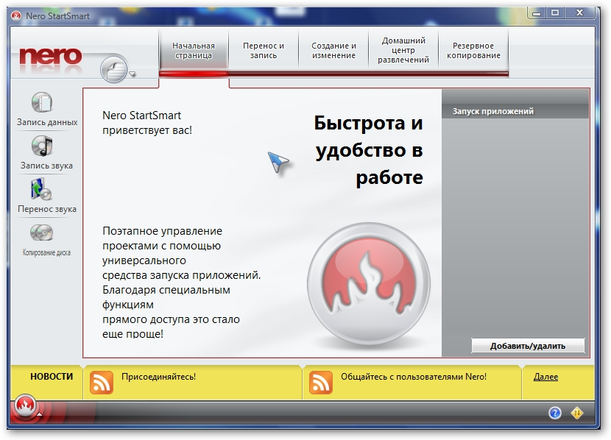This screenshot has width=611, height=440.
Task: Click the НОВОСТИ news label
Action: pos(52,377)
